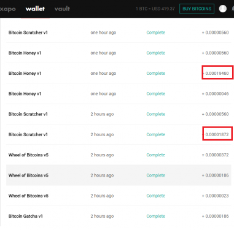The image size is (234, 230).
Task: Click the amount 0.00001872
Action: [217, 134]
